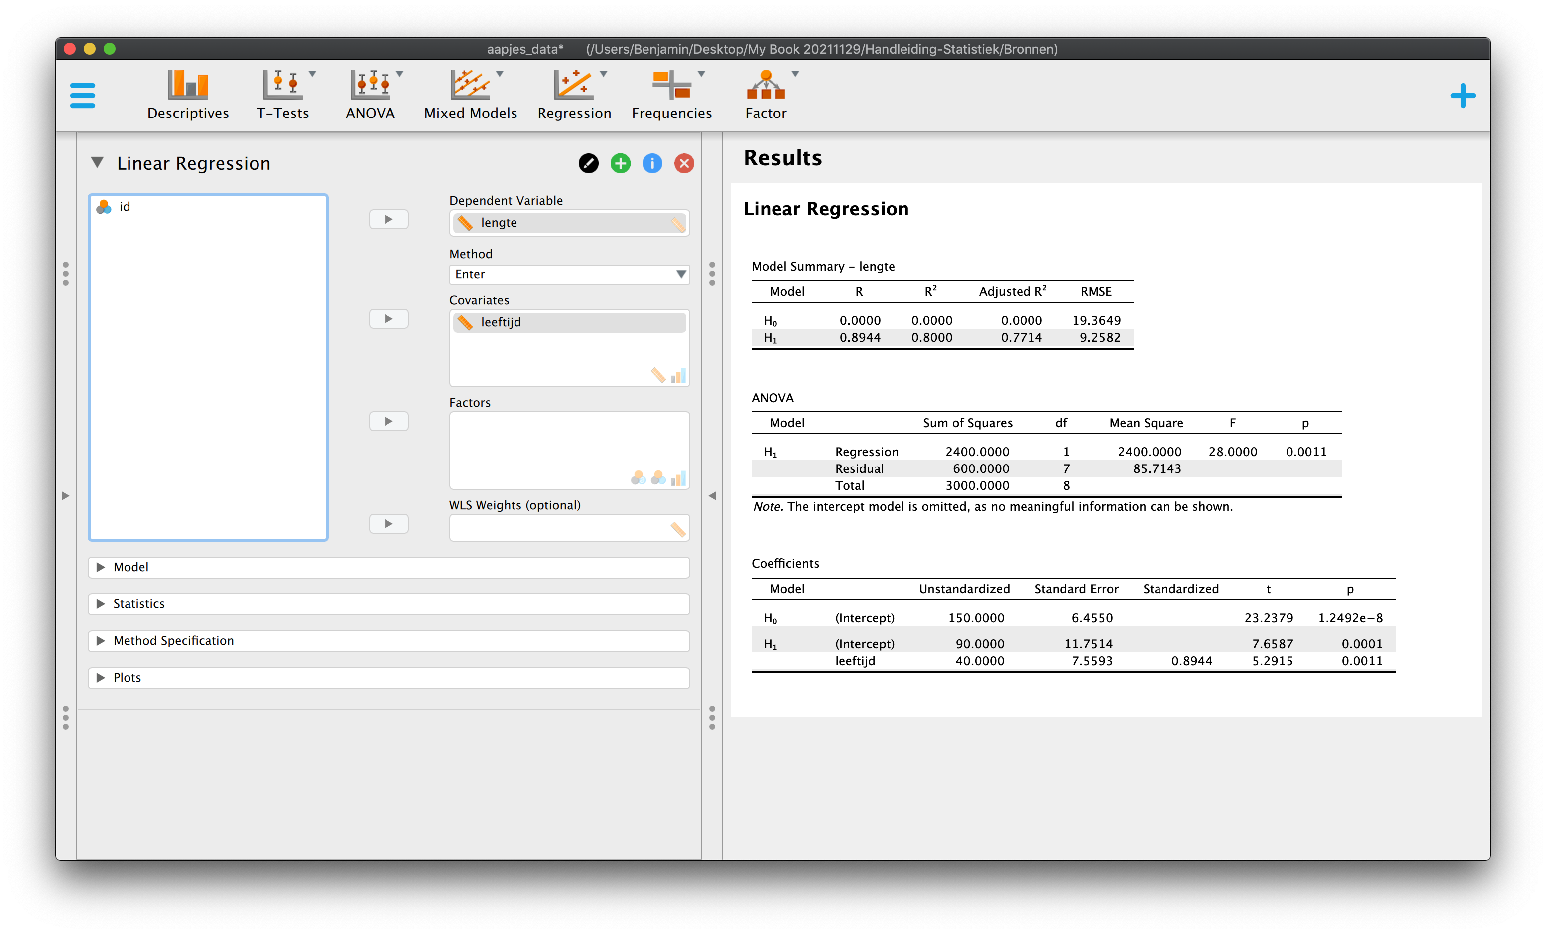Click the arrow button beside Dependent Variable

[388, 219]
